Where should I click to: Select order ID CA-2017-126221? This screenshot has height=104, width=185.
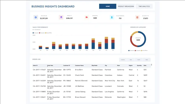point(39,75)
